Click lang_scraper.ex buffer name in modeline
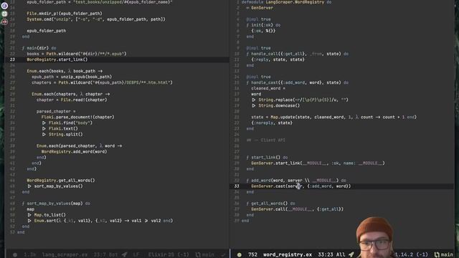This screenshot has height=258, width=459. click(65, 255)
